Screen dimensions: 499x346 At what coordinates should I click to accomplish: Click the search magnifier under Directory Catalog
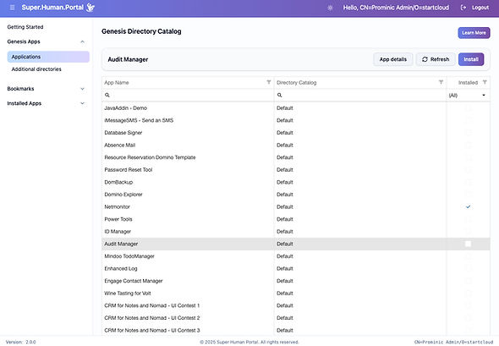(x=279, y=95)
